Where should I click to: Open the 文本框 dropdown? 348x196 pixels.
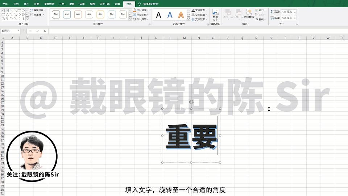coord(37,15)
